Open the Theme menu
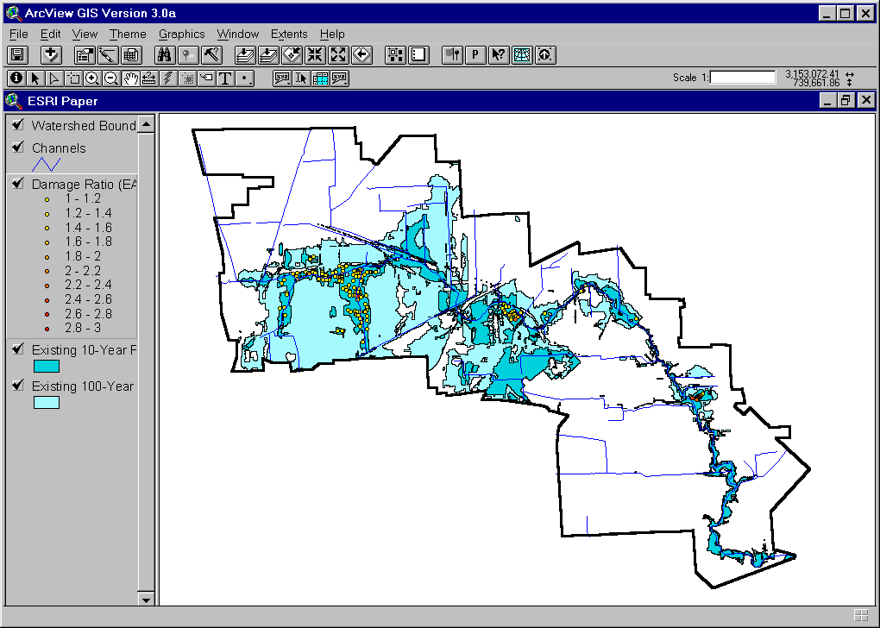 pos(128,34)
